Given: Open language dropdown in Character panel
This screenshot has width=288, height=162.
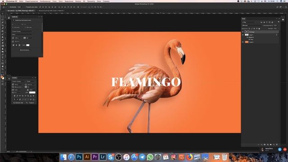Looking at the screenshot, I should pos(19,103).
